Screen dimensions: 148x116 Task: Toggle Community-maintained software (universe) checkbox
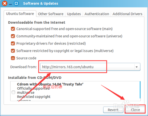click(13, 36)
